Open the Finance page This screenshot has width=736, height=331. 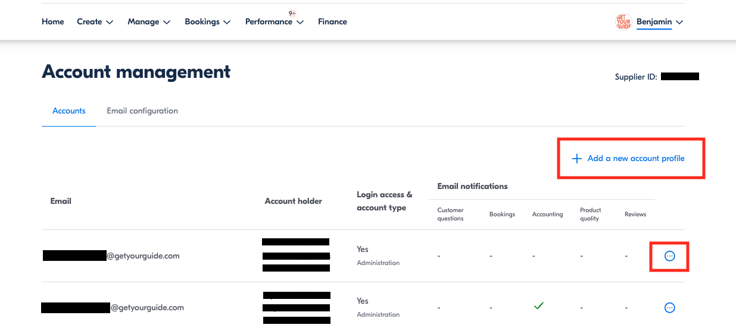click(332, 22)
